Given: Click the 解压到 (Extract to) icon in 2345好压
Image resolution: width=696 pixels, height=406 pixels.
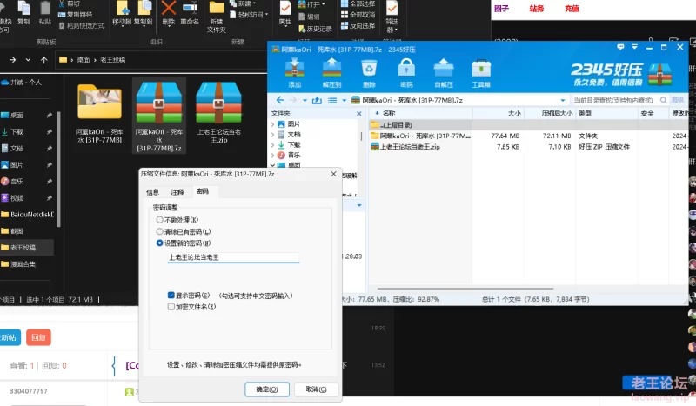Looking at the screenshot, I should pyautogui.click(x=331, y=73).
